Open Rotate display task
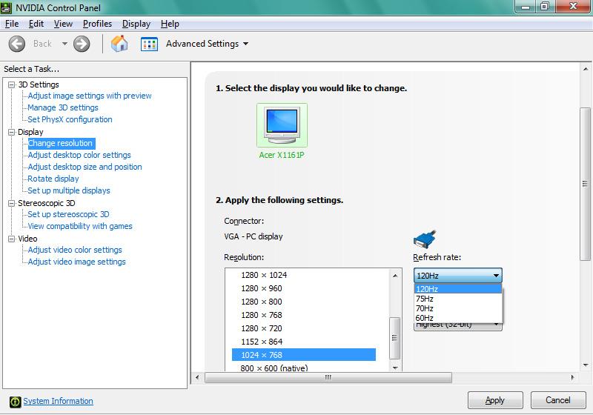This screenshot has height=415, width=593. (53, 179)
